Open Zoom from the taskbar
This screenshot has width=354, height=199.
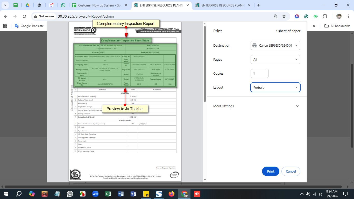click(95, 194)
